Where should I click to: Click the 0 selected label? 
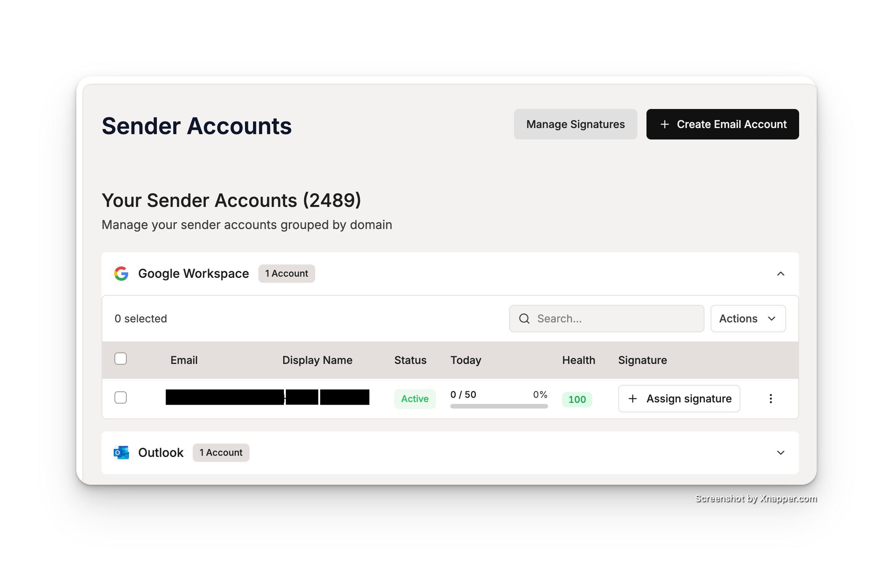pyautogui.click(x=141, y=319)
